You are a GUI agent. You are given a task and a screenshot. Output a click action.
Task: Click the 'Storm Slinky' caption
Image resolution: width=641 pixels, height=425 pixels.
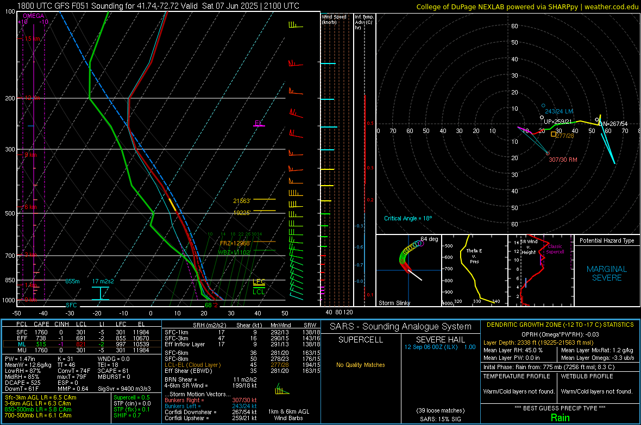394,303
